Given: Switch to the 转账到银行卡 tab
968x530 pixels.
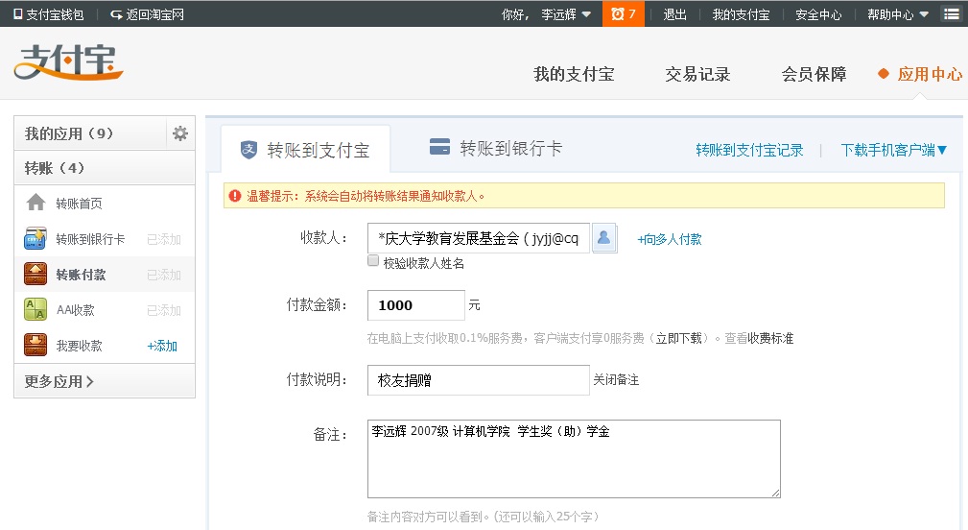Looking at the screenshot, I should coord(496,148).
